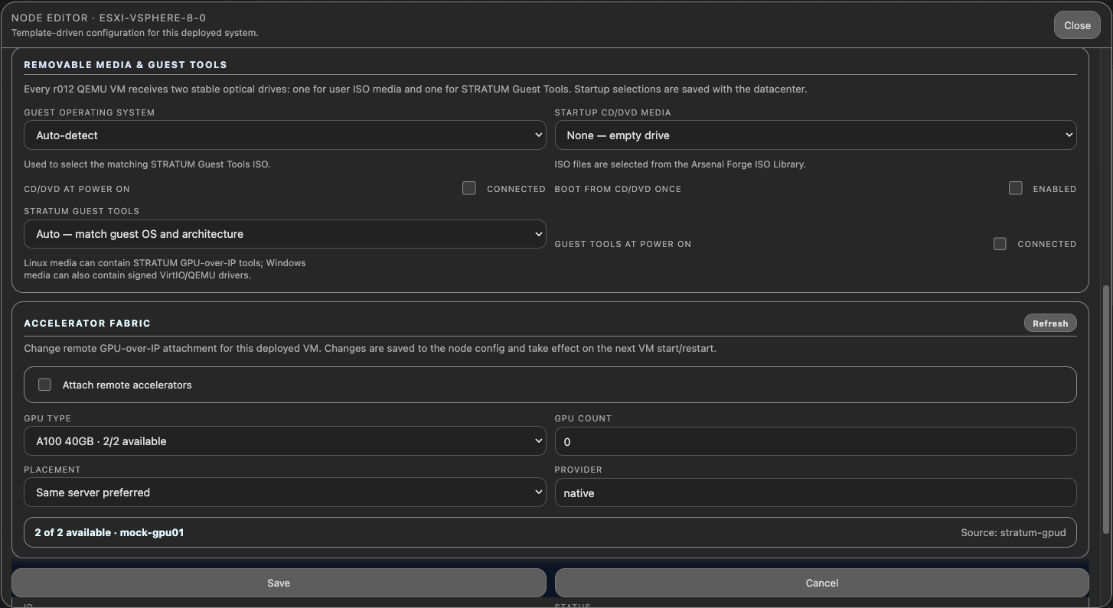Tick the Attach remote accelerators checkbox
The image size is (1113, 608).
coord(44,385)
